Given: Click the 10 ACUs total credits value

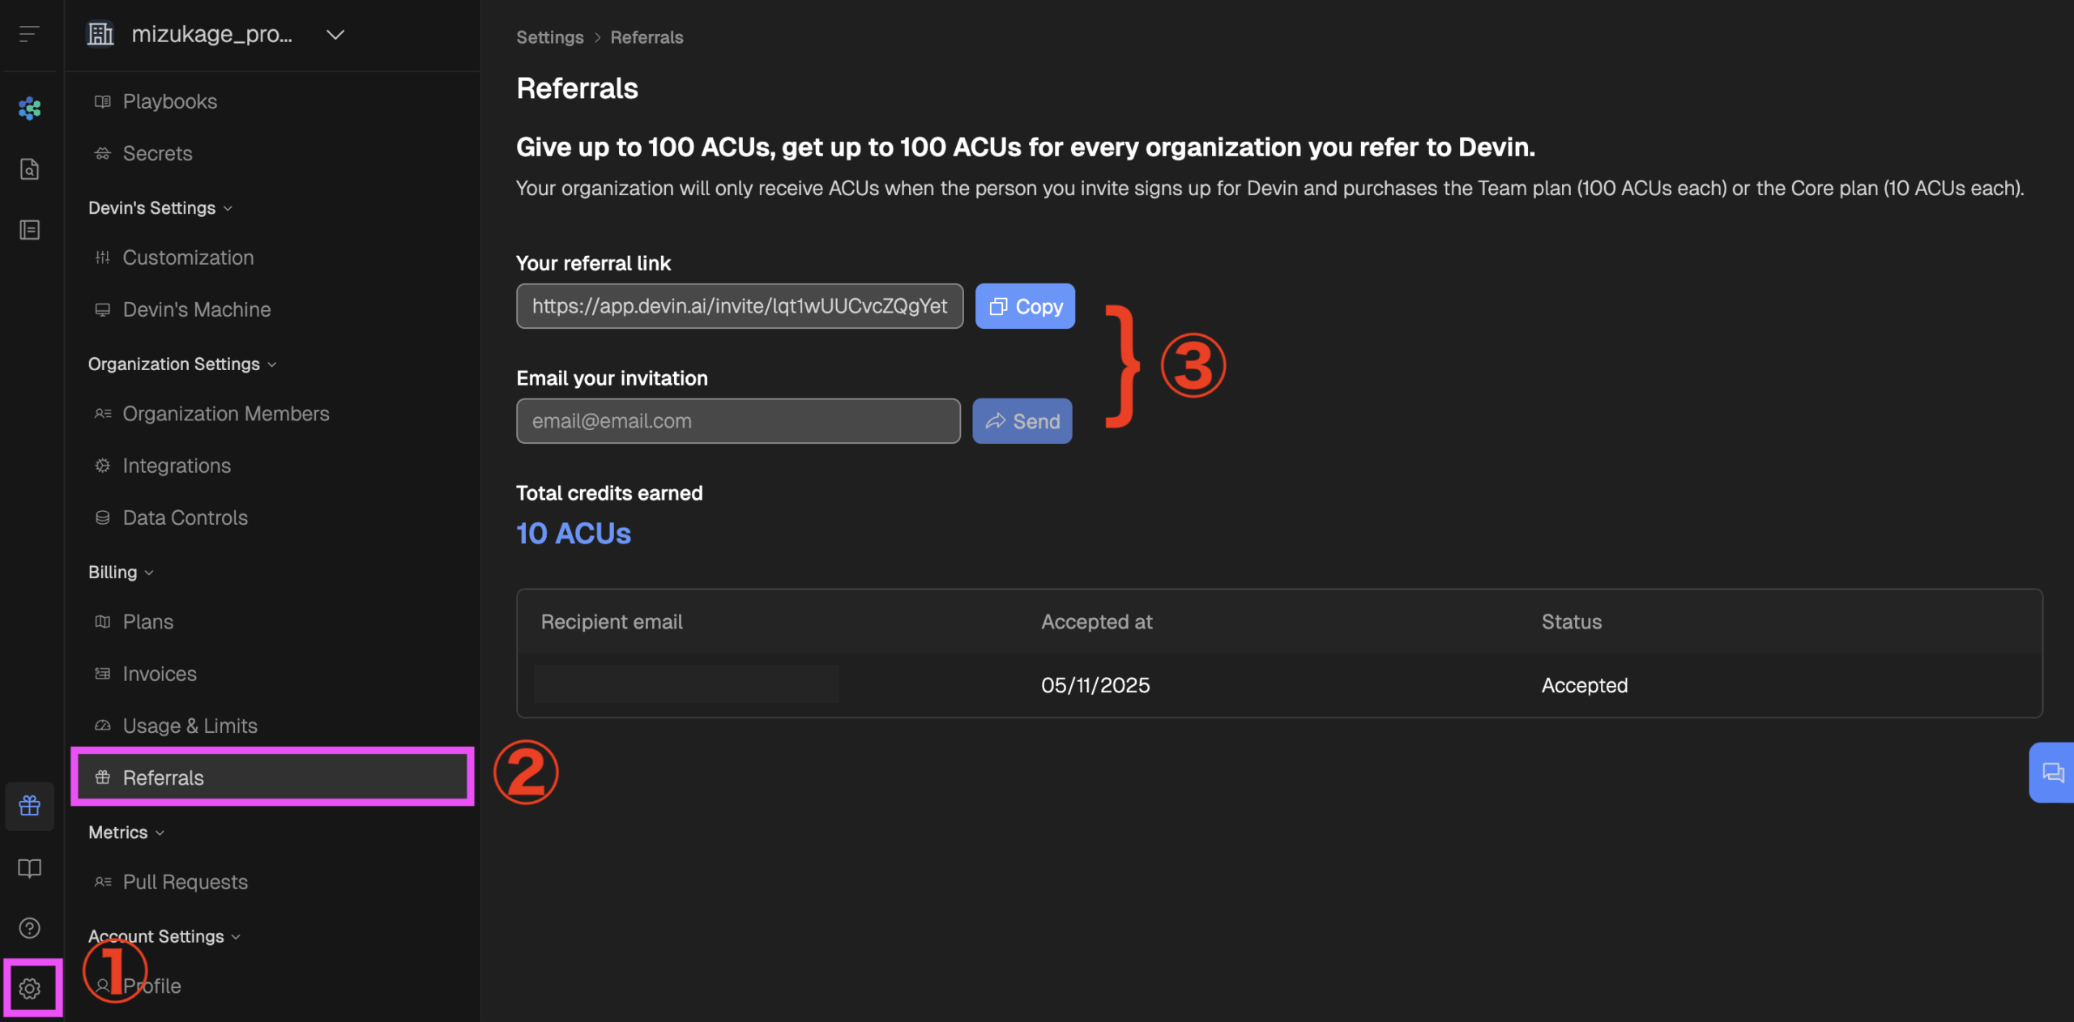Looking at the screenshot, I should coord(574,534).
